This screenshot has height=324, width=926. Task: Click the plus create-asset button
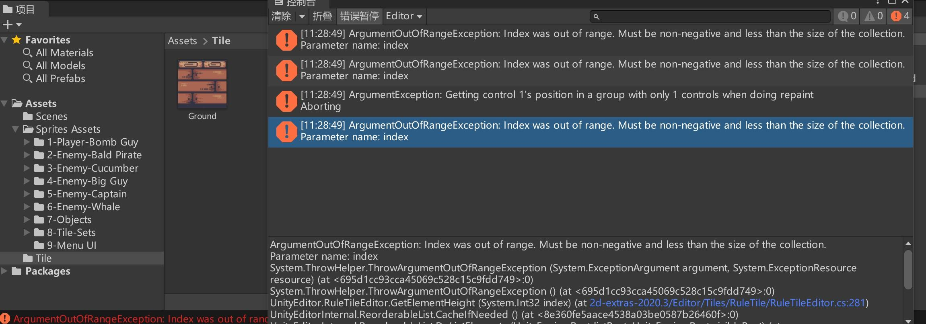12,25
